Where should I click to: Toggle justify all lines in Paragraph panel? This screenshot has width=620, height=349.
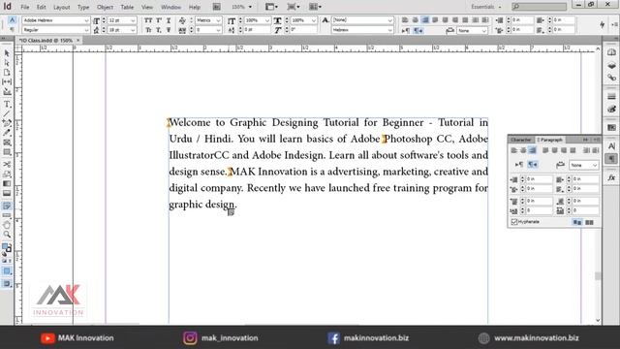(573, 150)
